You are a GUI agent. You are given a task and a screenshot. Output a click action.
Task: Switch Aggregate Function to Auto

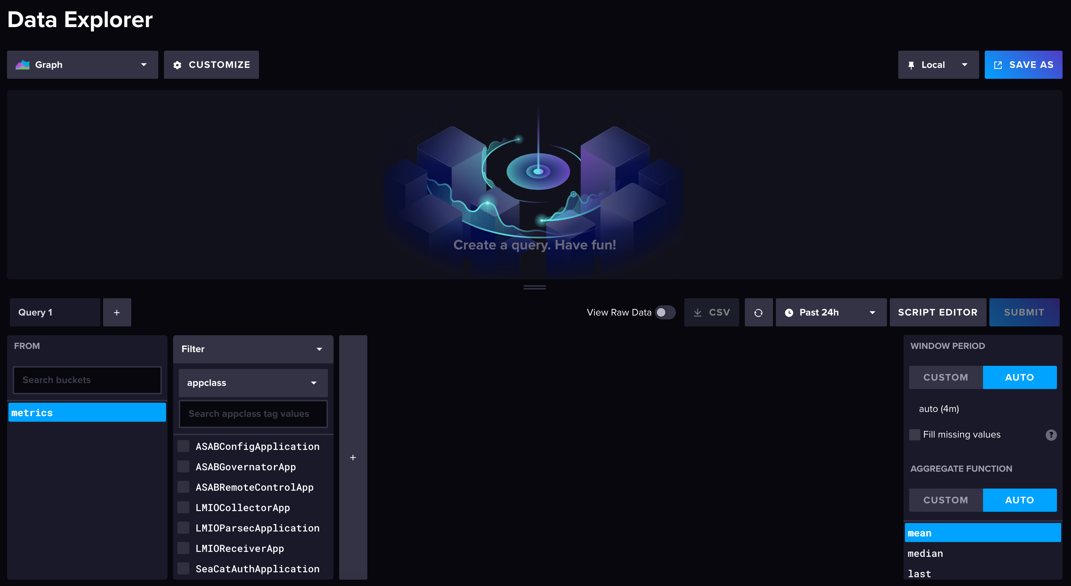[1019, 500]
